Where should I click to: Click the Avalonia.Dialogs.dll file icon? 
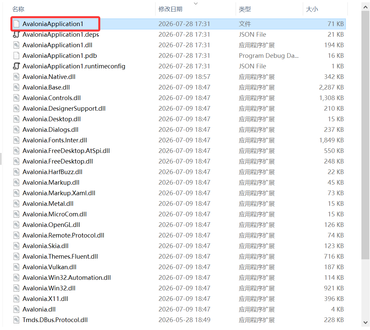(x=16, y=130)
